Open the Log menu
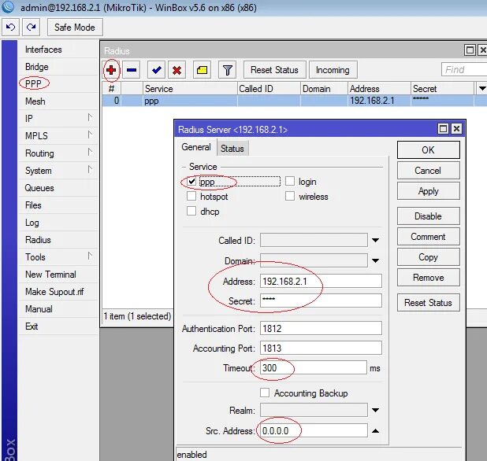This screenshot has height=461, width=487. [32, 223]
